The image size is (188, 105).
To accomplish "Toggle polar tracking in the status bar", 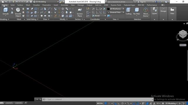I will click(122, 103).
